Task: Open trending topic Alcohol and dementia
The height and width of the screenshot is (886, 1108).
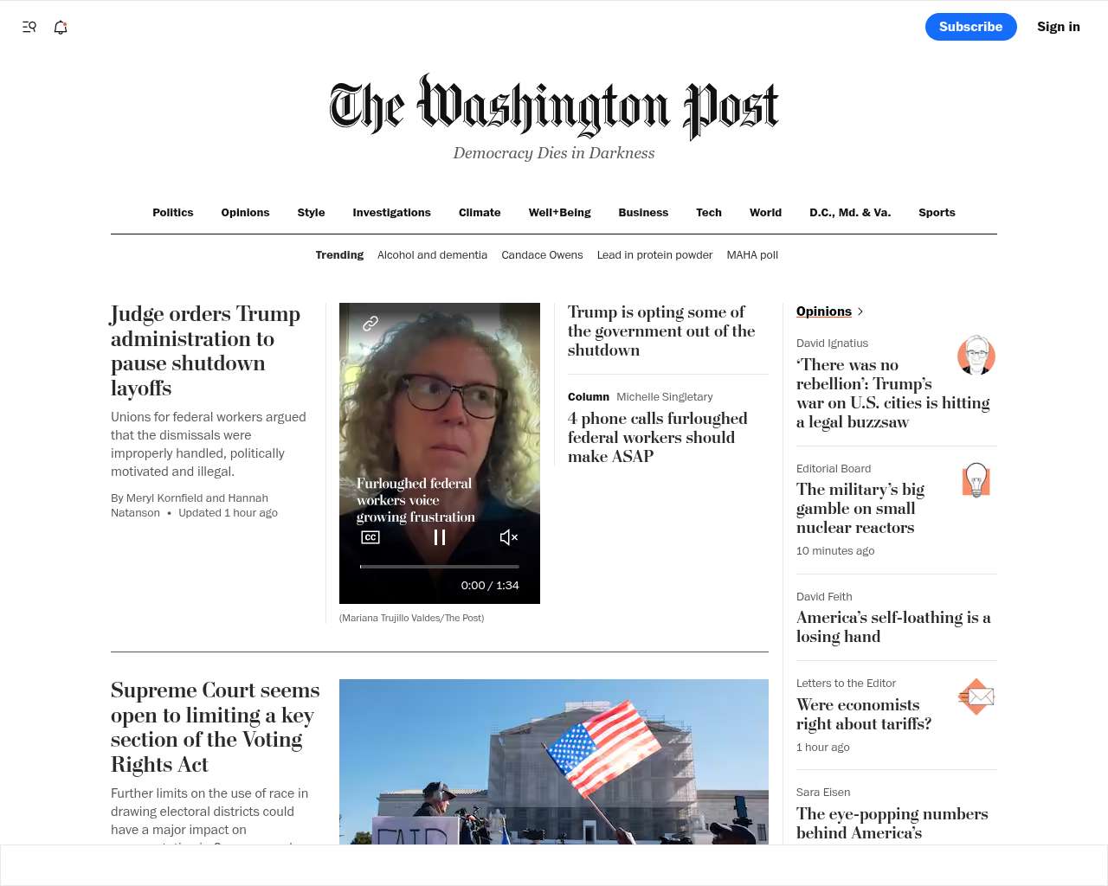Action: (x=432, y=255)
